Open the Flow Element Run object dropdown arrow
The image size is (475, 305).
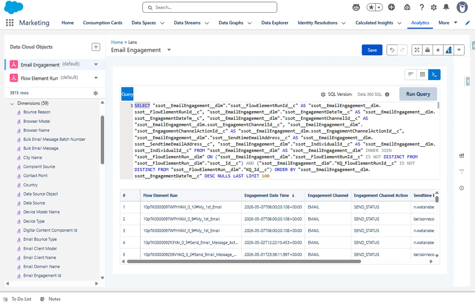point(96,78)
